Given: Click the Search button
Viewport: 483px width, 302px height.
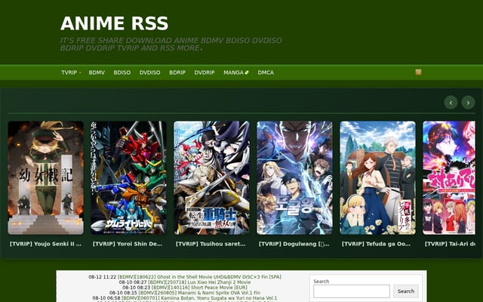Looking at the screenshot, I should (406, 291).
